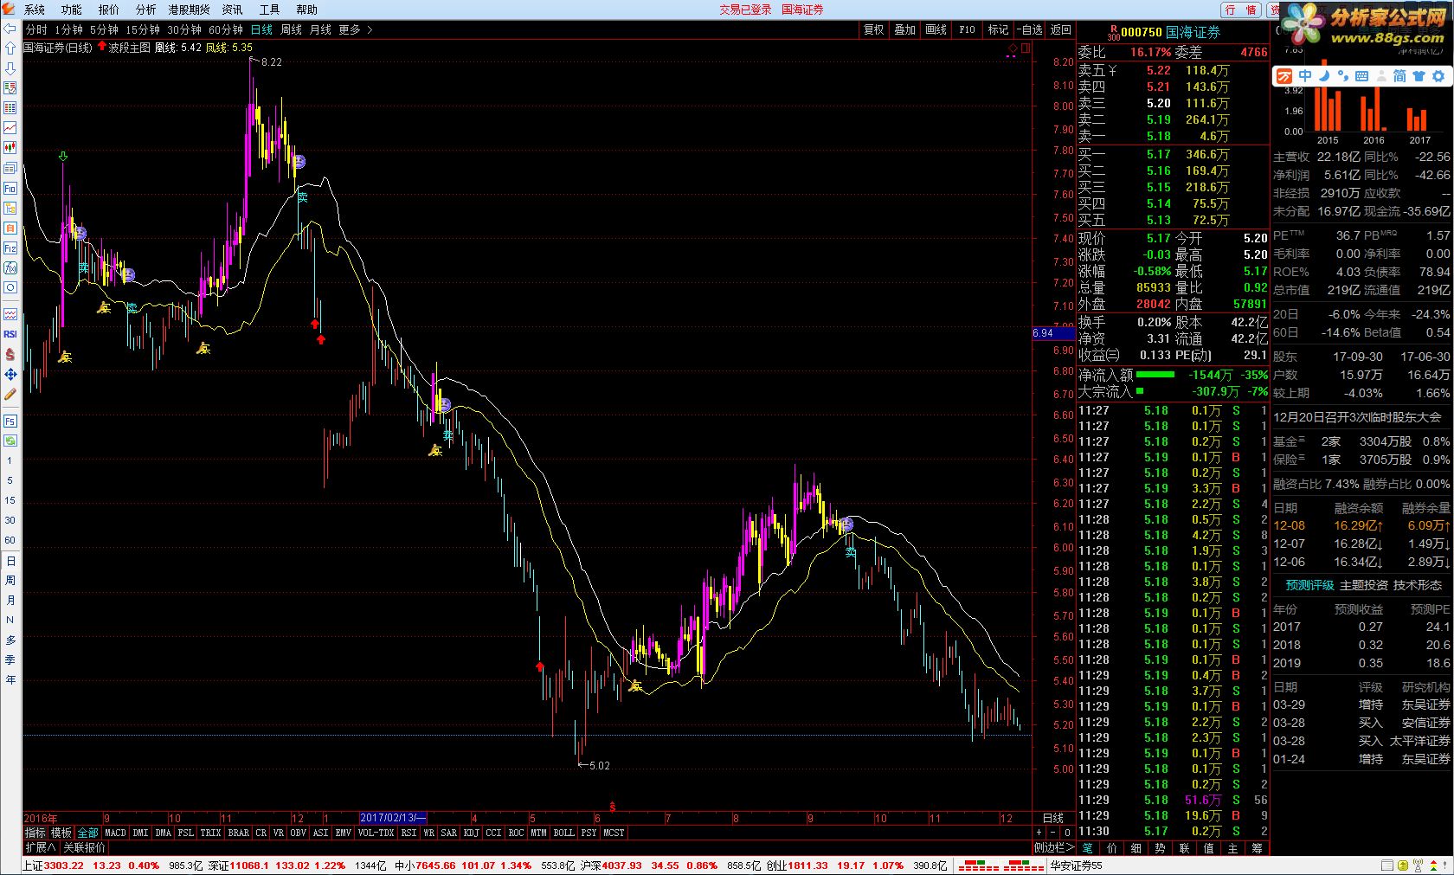Image resolution: width=1454 pixels, height=875 pixels.
Task: Open the 叠加 overlay dropdown
Action: pos(905,29)
